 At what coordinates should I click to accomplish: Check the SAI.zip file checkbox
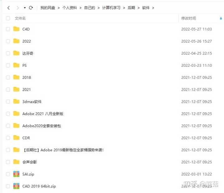click(x=8, y=174)
